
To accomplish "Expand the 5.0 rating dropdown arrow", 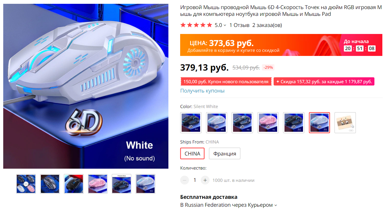I will pyautogui.click(x=225, y=25).
